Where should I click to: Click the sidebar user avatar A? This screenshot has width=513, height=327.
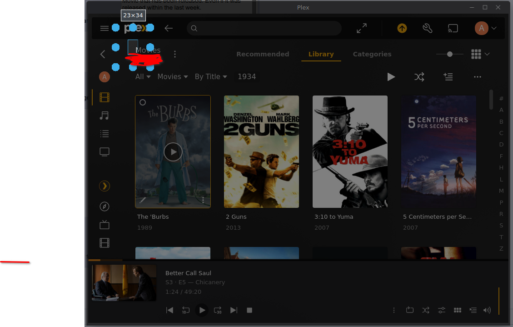105,77
